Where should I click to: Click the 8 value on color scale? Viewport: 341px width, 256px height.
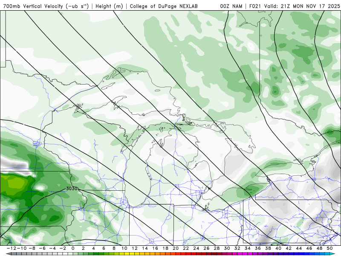(x=114, y=248)
